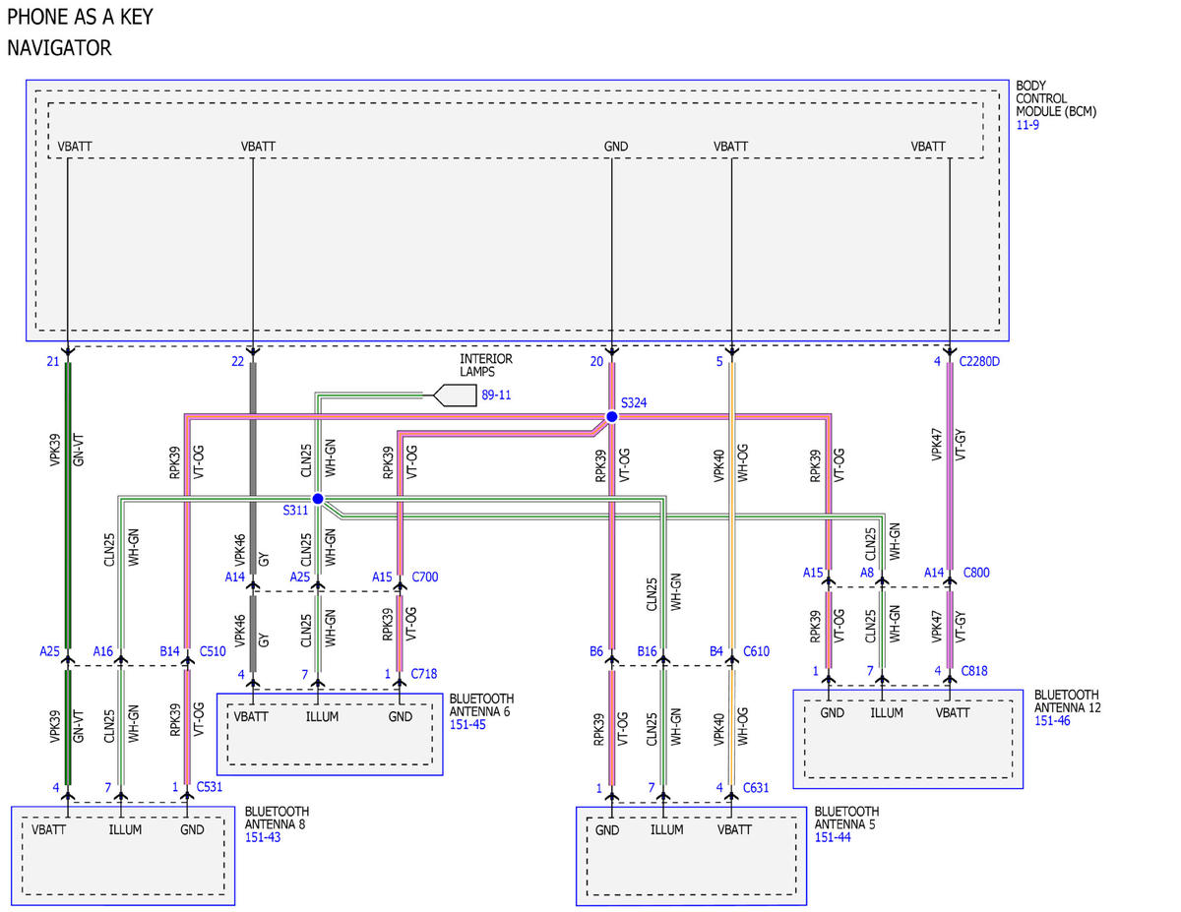This screenshot has height=912, width=1181.
Task: Click the B4 pin label
Action: [x=716, y=651]
